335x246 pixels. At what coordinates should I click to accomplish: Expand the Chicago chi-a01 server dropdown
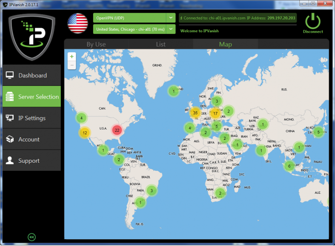click(170, 29)
